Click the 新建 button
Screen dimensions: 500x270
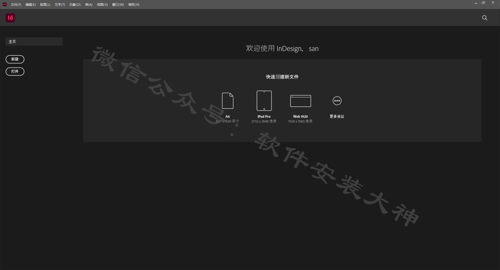pyautogui.click(x=15, y=59)
